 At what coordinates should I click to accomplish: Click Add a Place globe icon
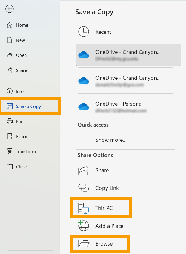click(83, 226)
